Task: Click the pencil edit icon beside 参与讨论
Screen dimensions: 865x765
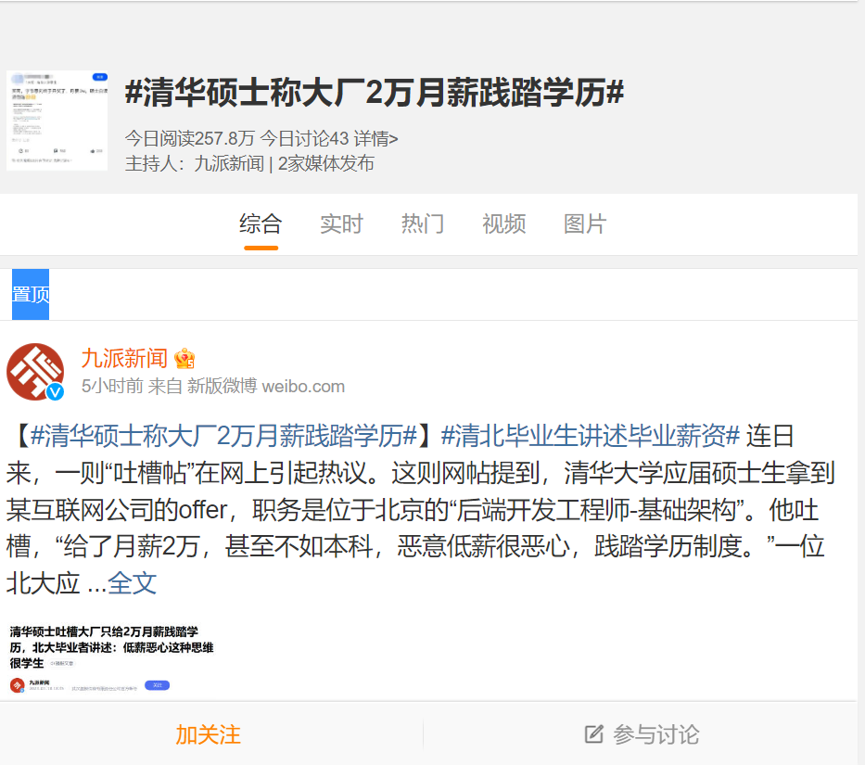Action: coord(594,734)
